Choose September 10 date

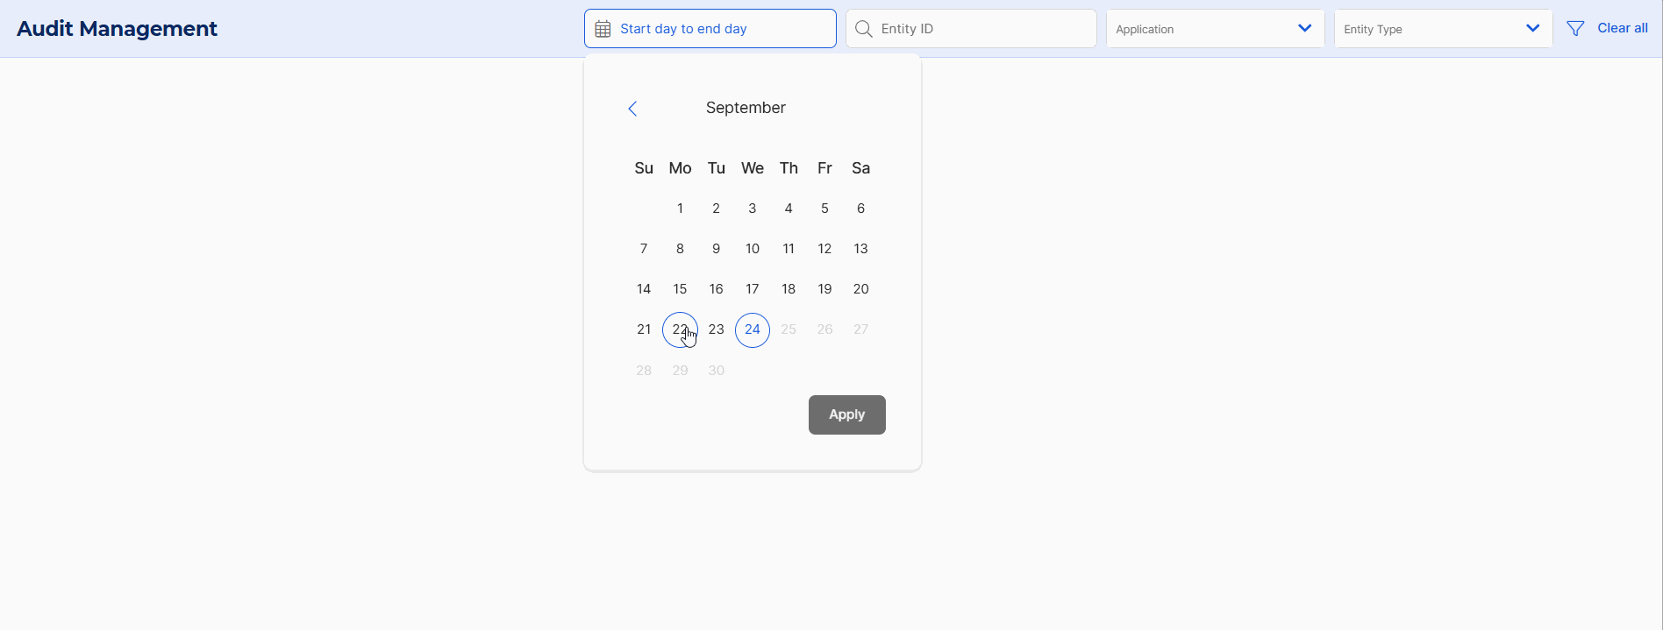[753, 249]
